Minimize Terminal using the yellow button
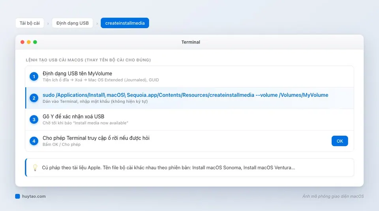The height and width of the screenshot is (211, 379). point(29,42)
